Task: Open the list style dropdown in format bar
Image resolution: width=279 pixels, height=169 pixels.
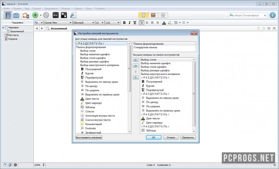Action: [x=188, y=23]
